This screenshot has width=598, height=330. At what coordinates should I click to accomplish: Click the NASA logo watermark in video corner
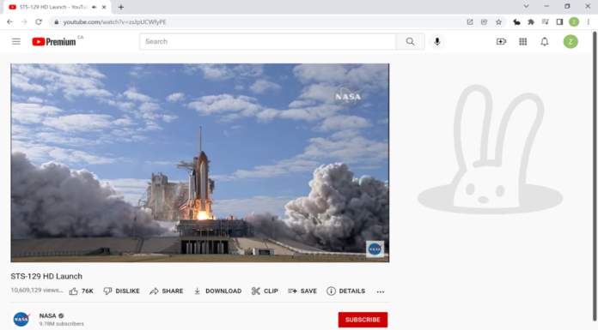click(375, 249)
